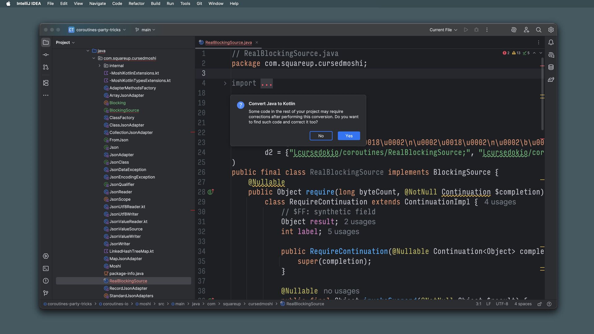Open the Tools menu

tap(185, 4)
